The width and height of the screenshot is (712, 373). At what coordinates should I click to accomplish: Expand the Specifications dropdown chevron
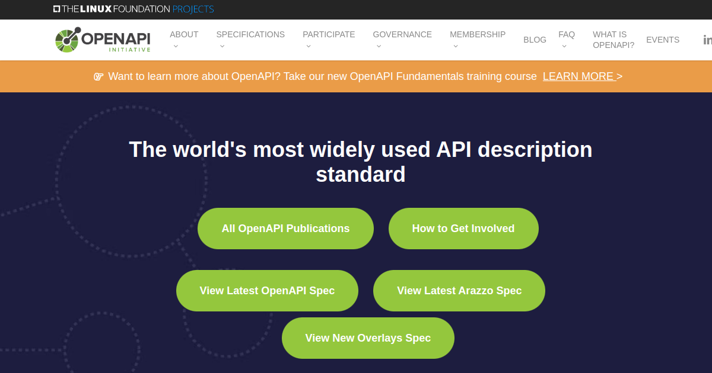pyautogui.click(x=222, y=46)
